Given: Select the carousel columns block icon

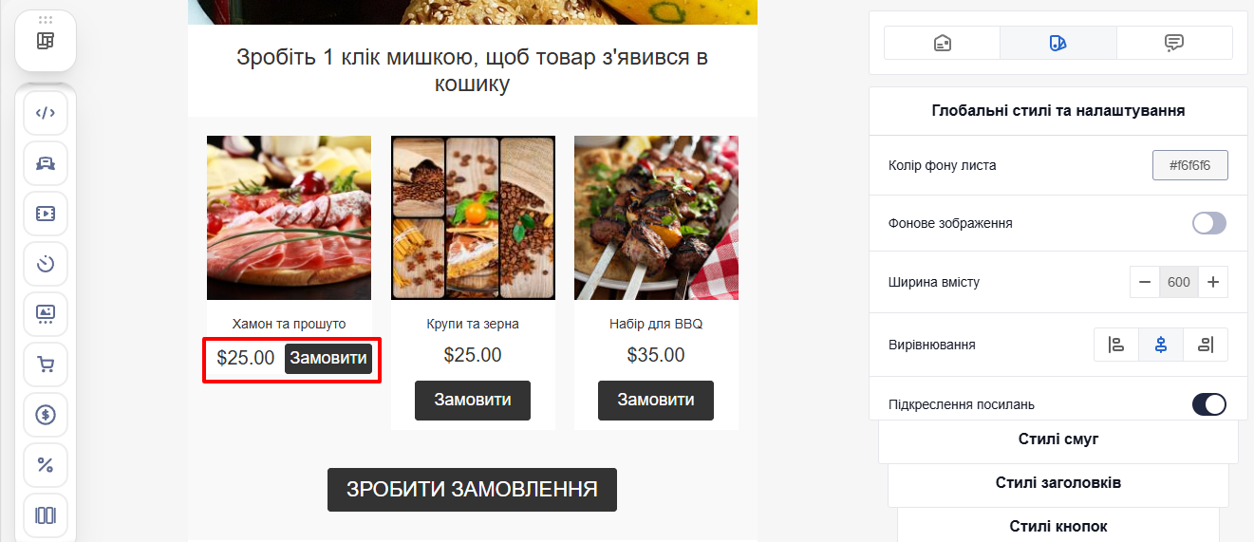Looking at the screenshot, I should click(46, 515).
